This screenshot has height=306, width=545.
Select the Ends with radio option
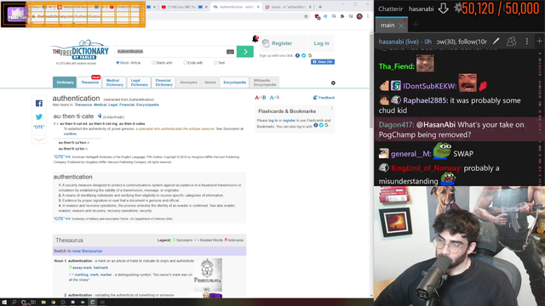coord(185,63)
